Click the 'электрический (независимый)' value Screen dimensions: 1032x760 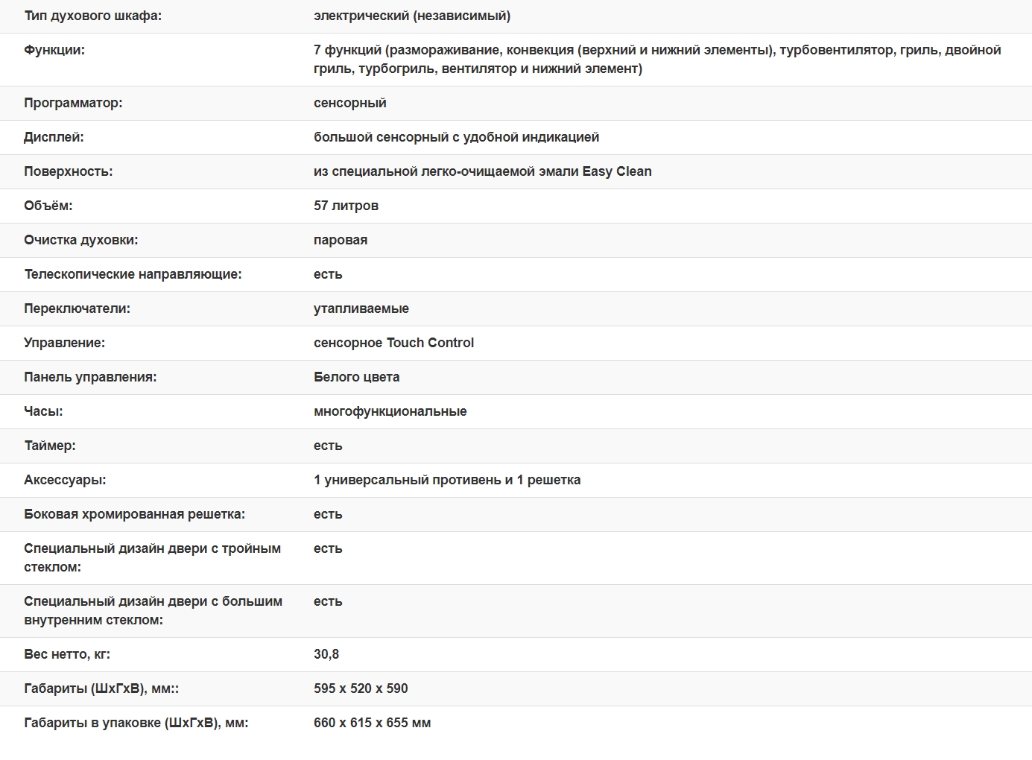tap(411, 16)
